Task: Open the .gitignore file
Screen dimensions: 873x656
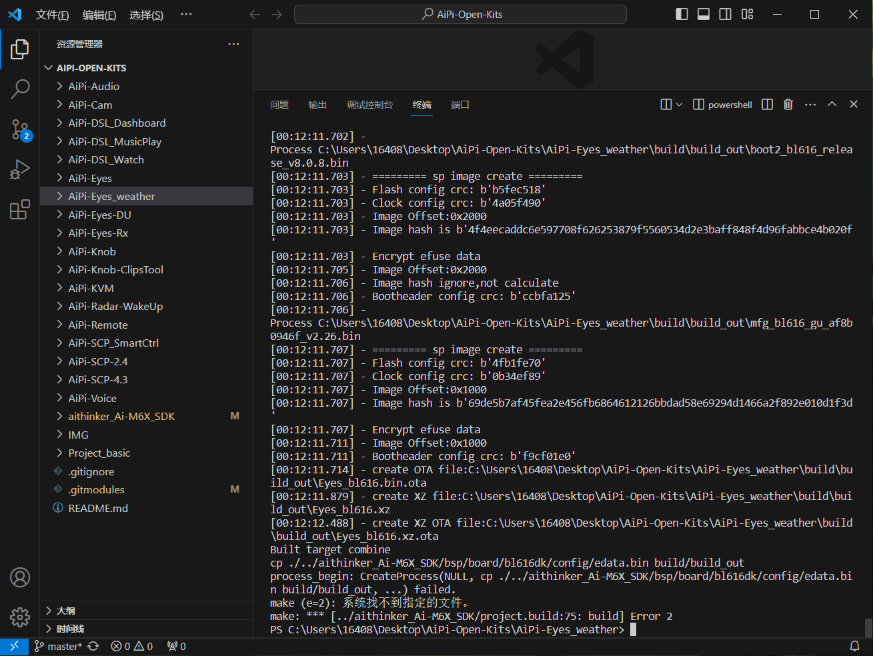Action: [x=146, y=471]
